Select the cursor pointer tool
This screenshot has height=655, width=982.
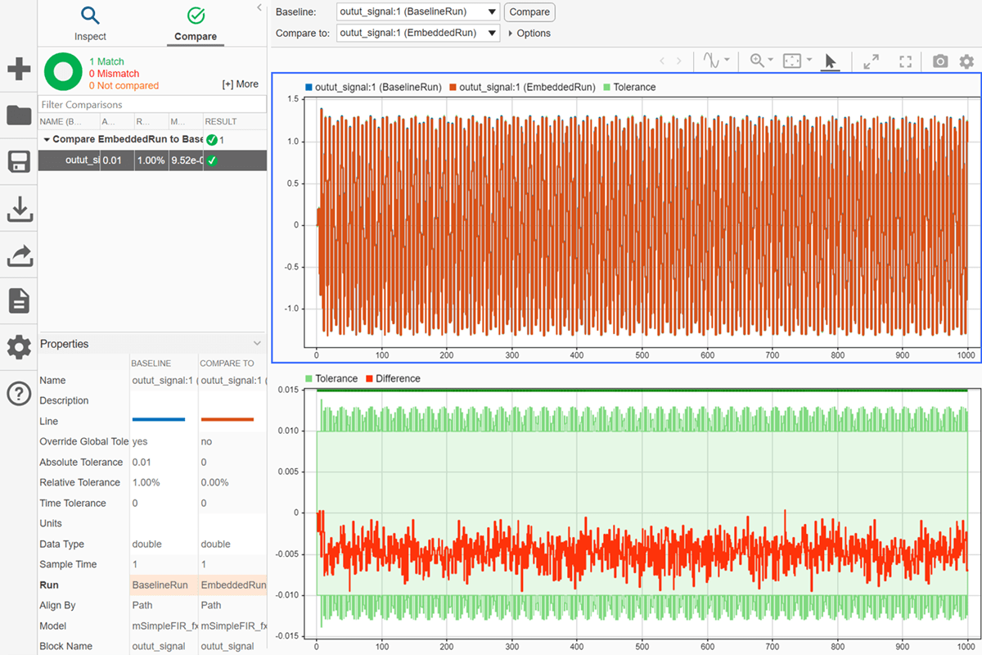click(x=830, y=61)
